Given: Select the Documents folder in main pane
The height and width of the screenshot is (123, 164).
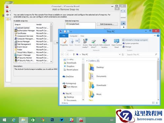Looking at the screenshot, I should tap(97, 76).
